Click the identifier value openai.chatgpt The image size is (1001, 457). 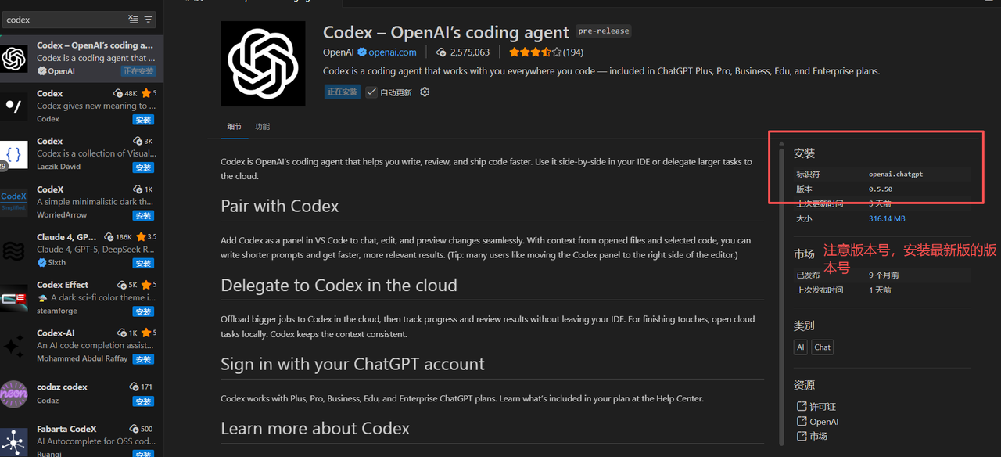[895, 174]
